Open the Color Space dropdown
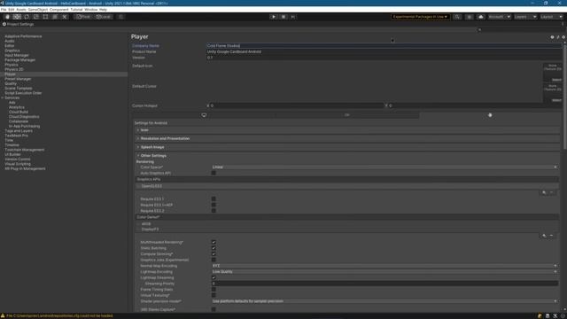Image resolution: width=567 pixels, height=319 pixels. (384, 167)
